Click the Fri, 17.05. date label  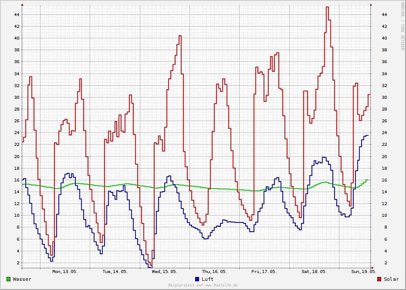pyautogui.click(x=264, y=271)
